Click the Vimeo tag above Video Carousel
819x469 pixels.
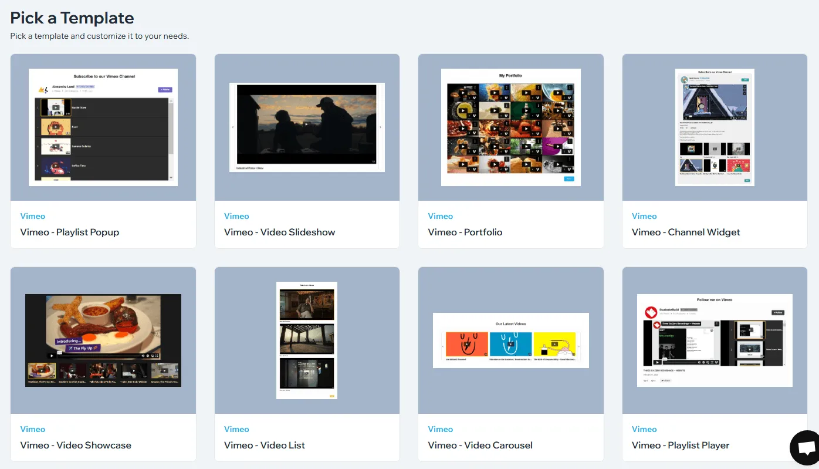[441, 429]
